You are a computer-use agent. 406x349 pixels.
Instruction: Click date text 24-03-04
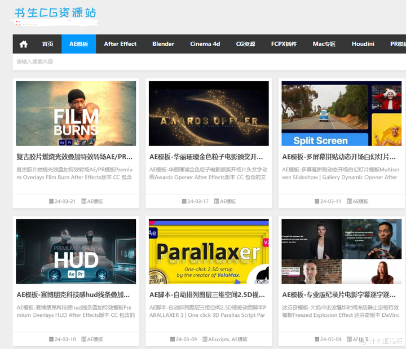pos(331,339)
